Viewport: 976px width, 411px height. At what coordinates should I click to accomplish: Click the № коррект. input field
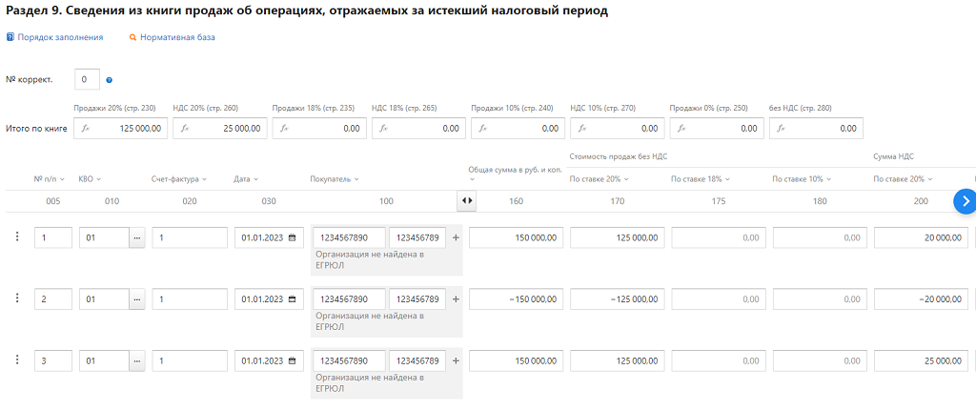point(86,80)
